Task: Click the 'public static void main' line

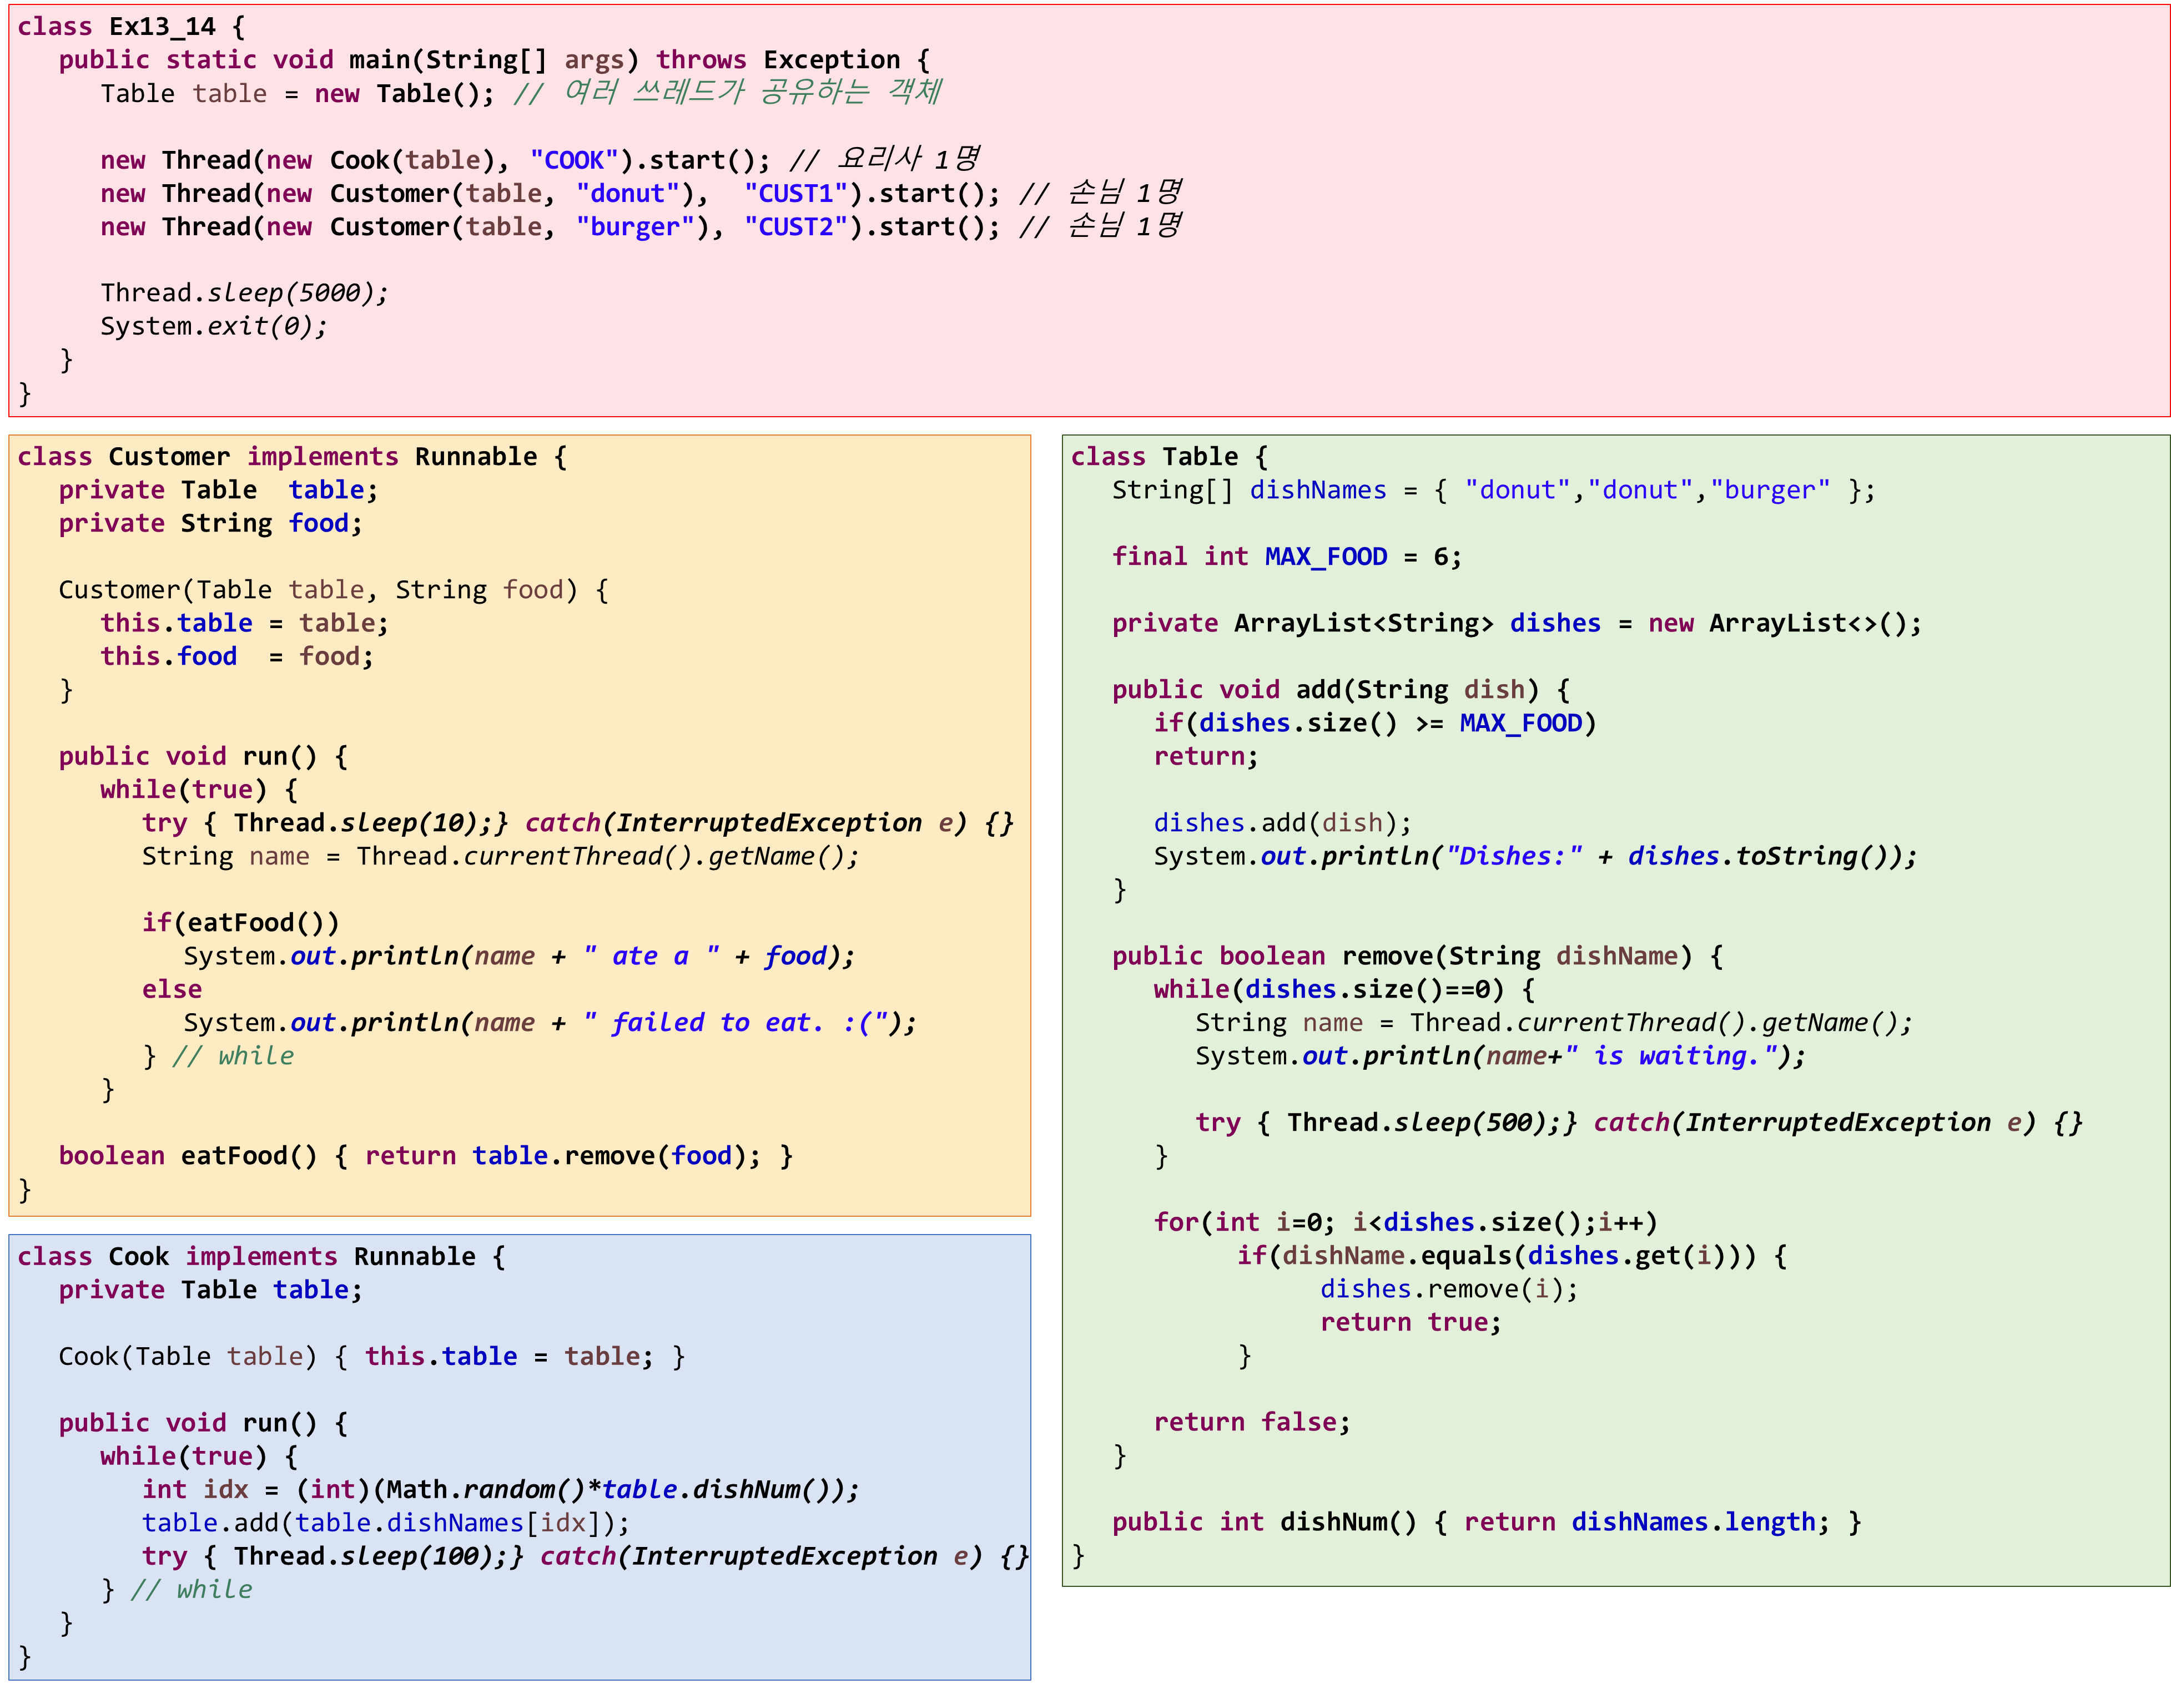Action: [x=494, y=60]
